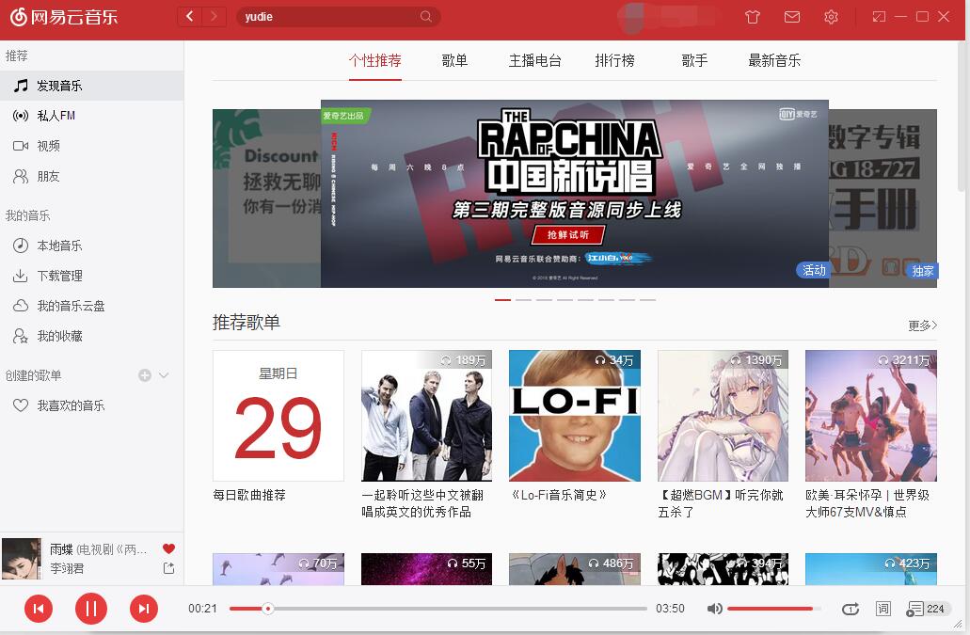Open 朋友 in the sidebar

tap(91, 176)
